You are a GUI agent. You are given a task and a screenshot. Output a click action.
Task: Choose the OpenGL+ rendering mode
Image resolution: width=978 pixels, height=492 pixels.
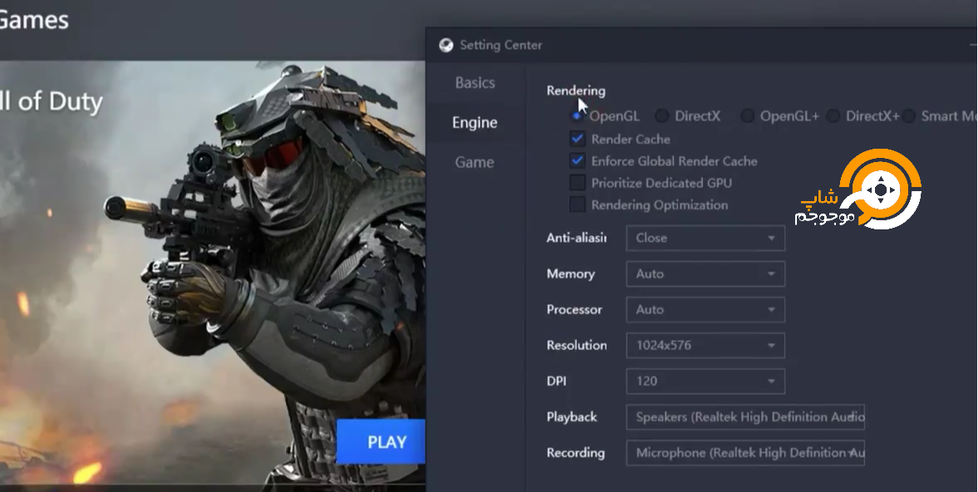pyautogui.click(x=747, y=116)
